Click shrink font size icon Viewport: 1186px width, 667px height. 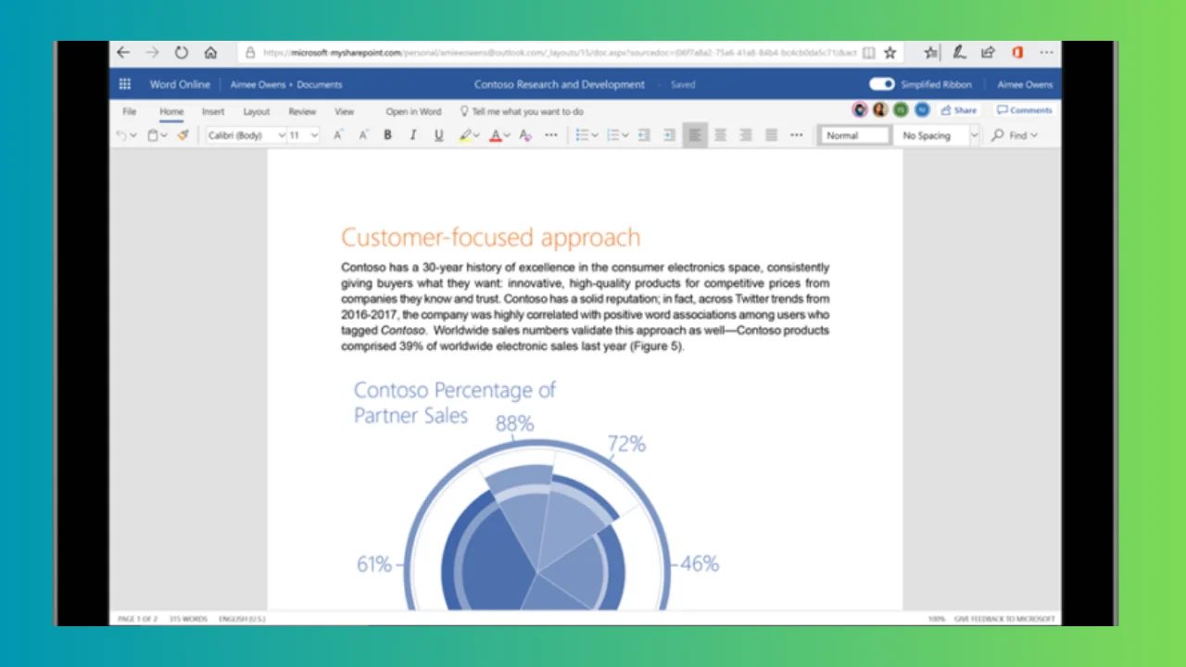(x=363, y=135)
